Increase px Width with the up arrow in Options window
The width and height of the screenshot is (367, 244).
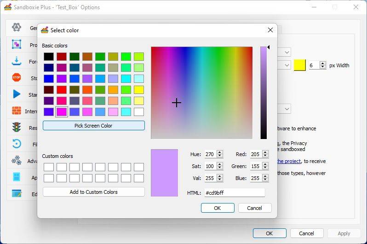[323, 63]
